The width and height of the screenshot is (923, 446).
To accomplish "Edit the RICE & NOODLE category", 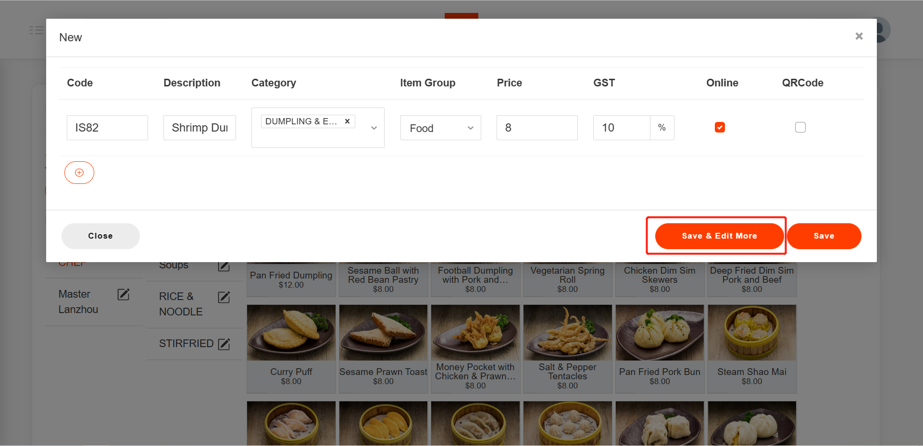I will click(x=224, y=297).
